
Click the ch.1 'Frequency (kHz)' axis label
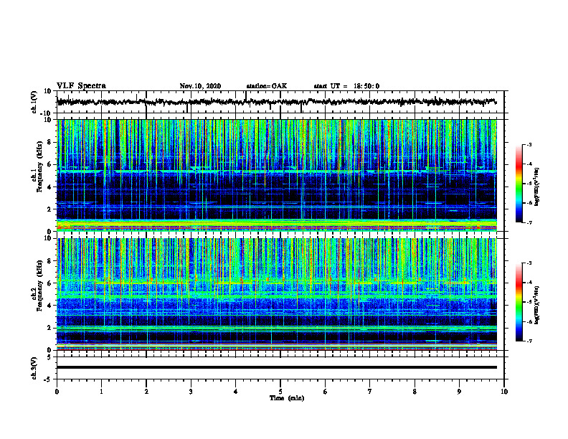[39, 167]
